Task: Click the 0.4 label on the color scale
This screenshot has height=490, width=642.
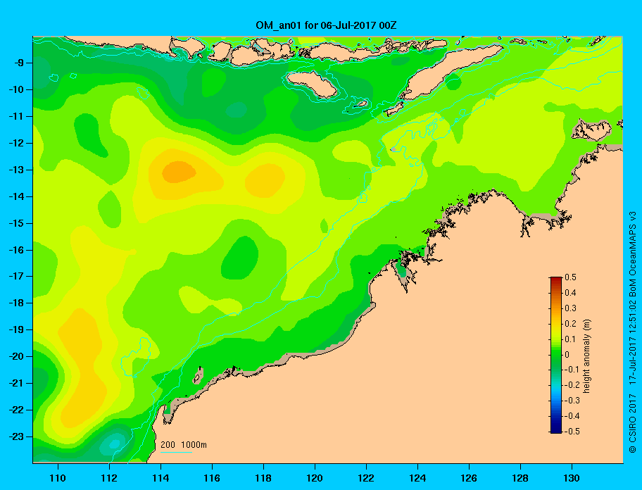Action: click(x=571, y=293)
